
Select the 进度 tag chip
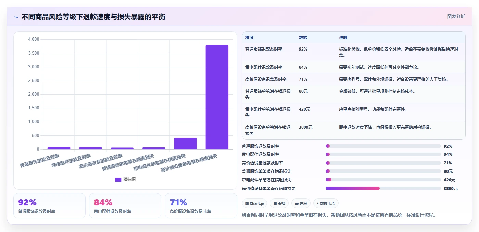tap(301, 203)
